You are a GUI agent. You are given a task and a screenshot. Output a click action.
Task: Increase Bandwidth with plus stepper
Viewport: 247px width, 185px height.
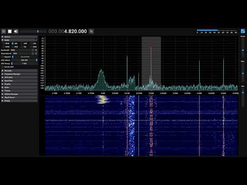[x=36, y=50]
